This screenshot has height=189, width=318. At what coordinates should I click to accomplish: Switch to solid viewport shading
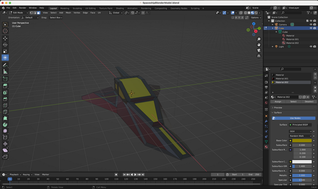[x=249, y=13]
